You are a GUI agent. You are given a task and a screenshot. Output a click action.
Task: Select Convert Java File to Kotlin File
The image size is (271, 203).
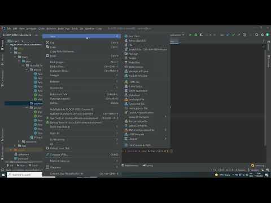click(x=82, y=174)
